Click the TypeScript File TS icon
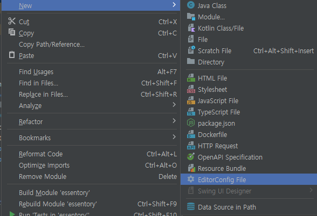 coord(191,112)
